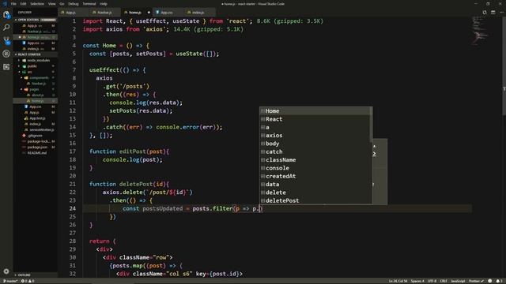Open about.js in the pages folder
506x284 pixels.
[35, 95]
